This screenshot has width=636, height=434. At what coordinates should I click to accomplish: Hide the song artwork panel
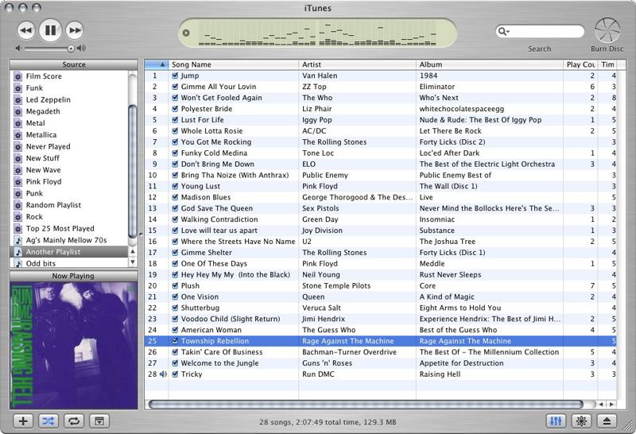tap(99, 420)
